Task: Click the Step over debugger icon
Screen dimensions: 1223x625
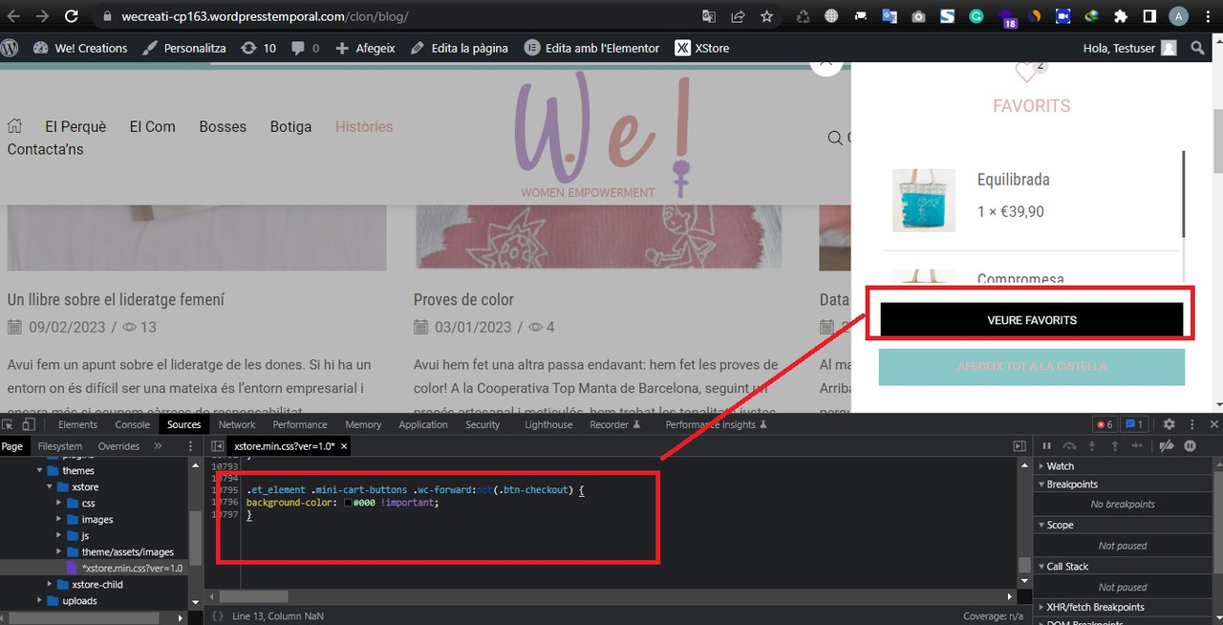Action: (x=1069, y=446)
